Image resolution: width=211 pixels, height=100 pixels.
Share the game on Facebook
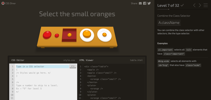point(145,3)
